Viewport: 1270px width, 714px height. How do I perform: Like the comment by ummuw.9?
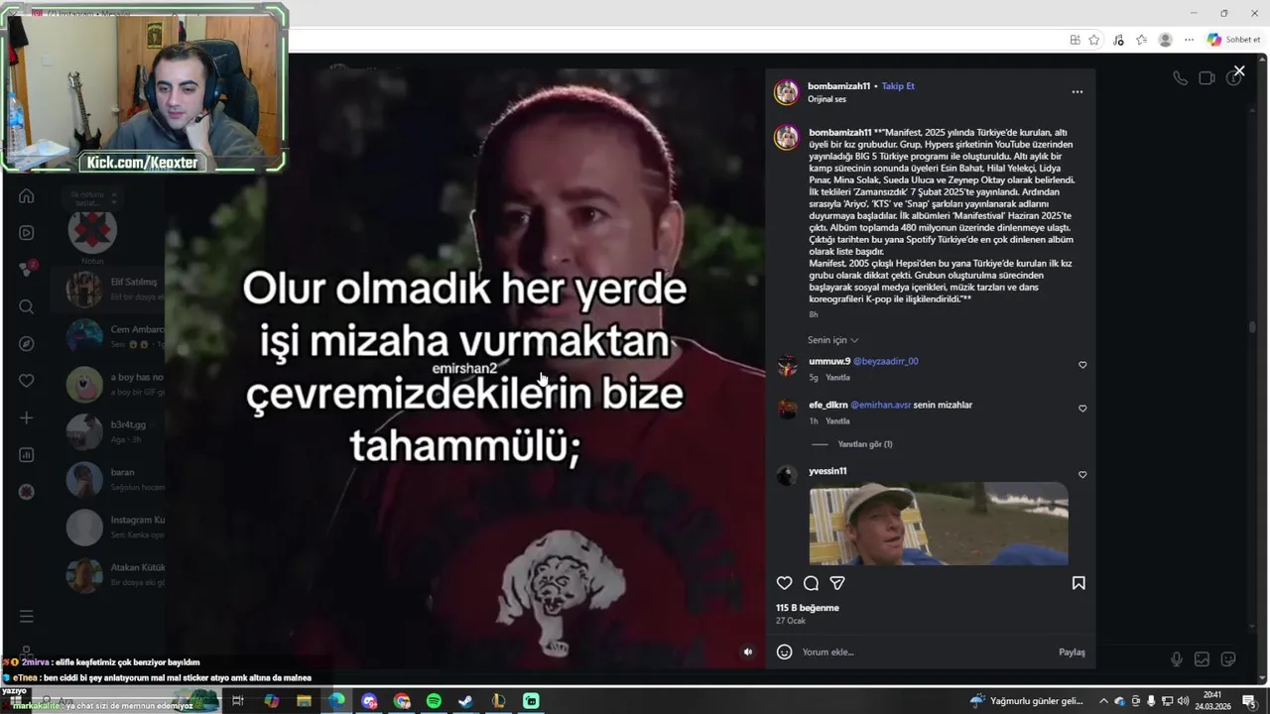click(x=1082, y=365)
